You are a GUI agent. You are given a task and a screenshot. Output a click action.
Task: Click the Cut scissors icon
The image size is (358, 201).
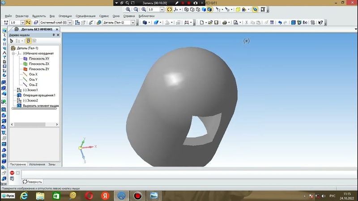pos(246,22)
